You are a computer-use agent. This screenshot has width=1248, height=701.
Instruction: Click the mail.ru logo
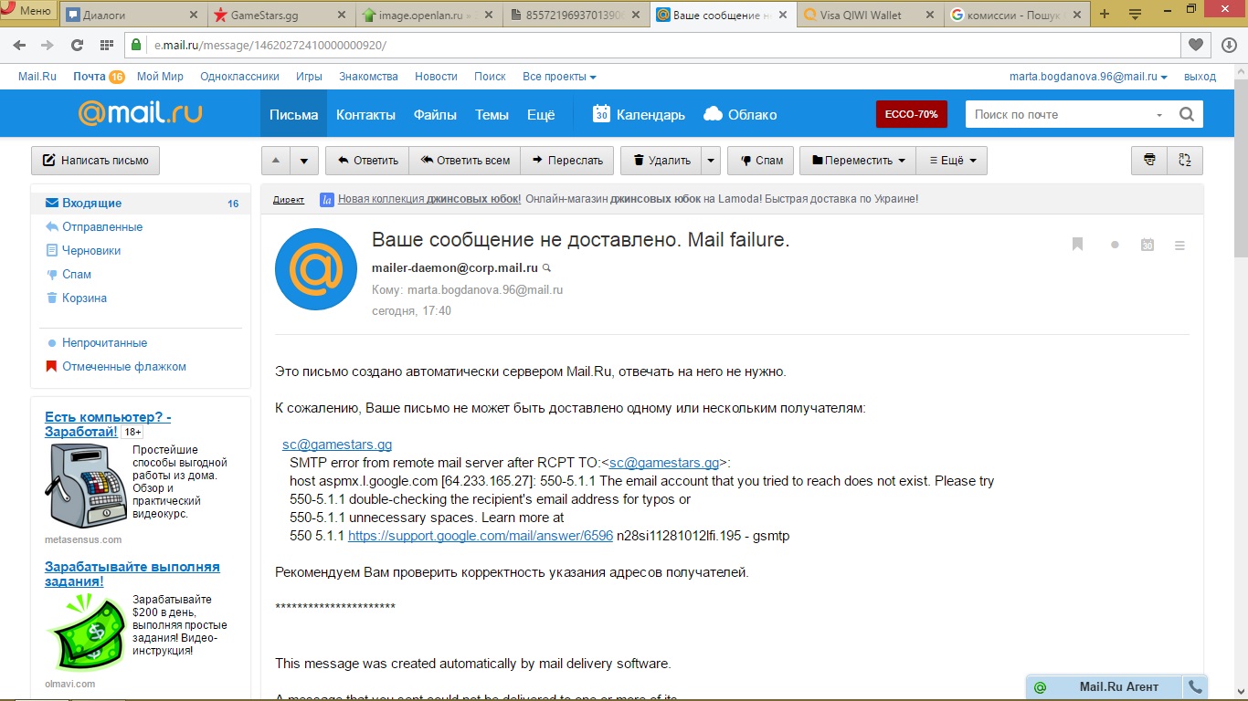[140, 113]
